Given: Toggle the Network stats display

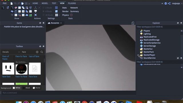Looking at the screenshot, I should [74, 8].
